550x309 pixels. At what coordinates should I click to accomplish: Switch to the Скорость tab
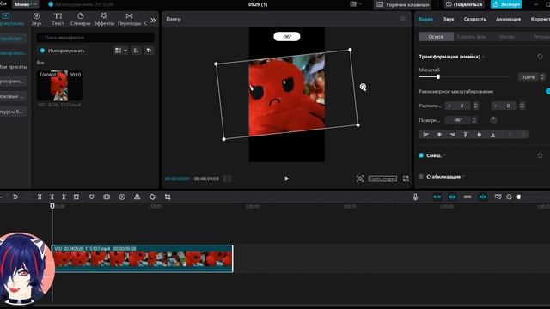(x=475, y=19)
